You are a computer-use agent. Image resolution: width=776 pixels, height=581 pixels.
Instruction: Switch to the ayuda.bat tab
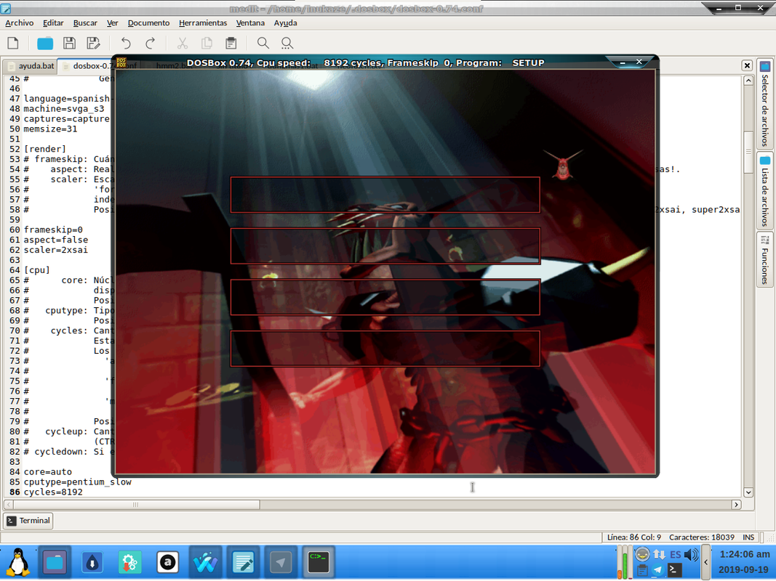coord(31,65)
